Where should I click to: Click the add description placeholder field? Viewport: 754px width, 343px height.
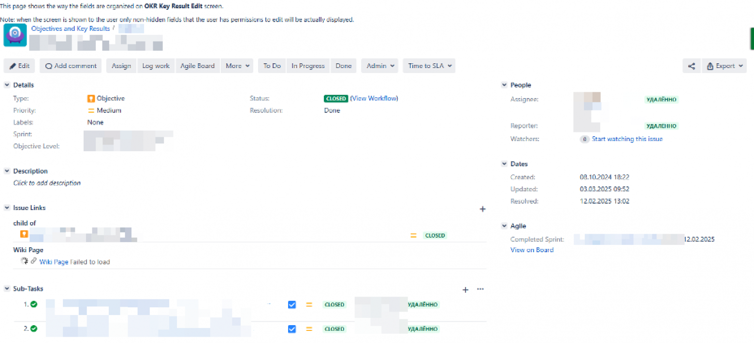(x=46, y=184)
